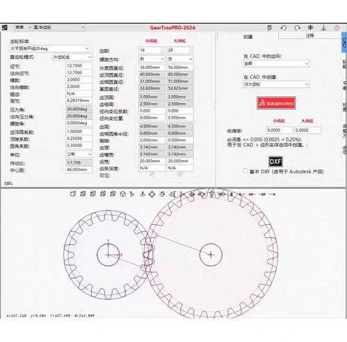347x342 pixels.
Task: Click the single-cube view icon in preview toolbar
Action: click(x=73, y=194)
